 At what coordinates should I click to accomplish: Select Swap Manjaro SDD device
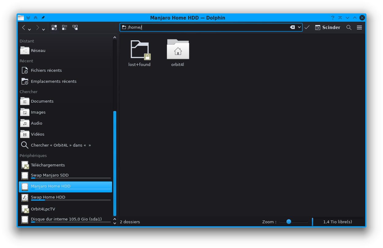tap(65, 176)
